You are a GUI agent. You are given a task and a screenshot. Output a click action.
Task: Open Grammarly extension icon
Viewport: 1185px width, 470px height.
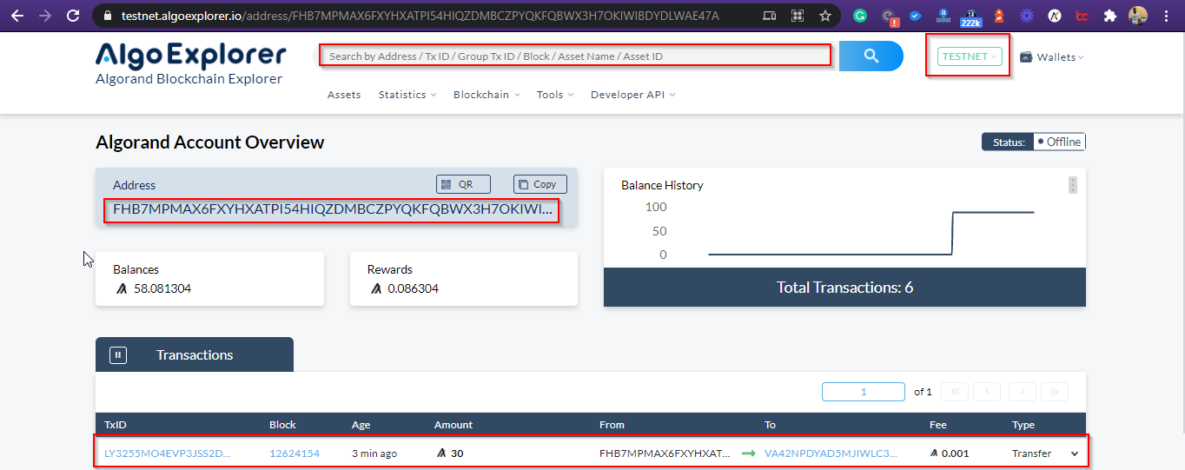click(x=859, y=16)
